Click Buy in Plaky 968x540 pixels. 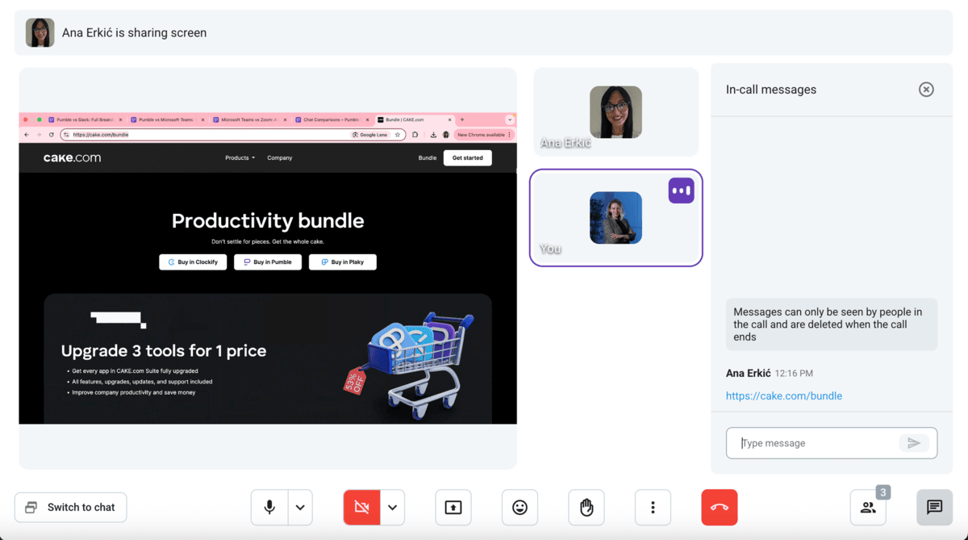click(x=343, y=262)
